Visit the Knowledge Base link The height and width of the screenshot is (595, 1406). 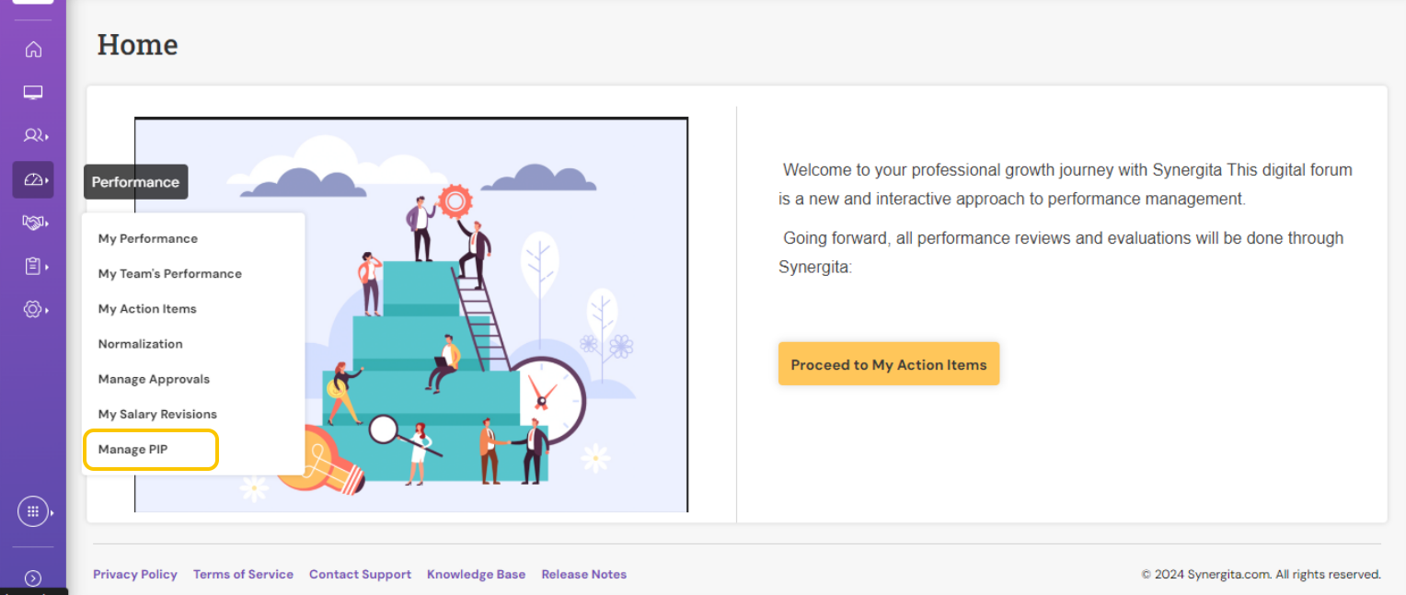point(476,574)
